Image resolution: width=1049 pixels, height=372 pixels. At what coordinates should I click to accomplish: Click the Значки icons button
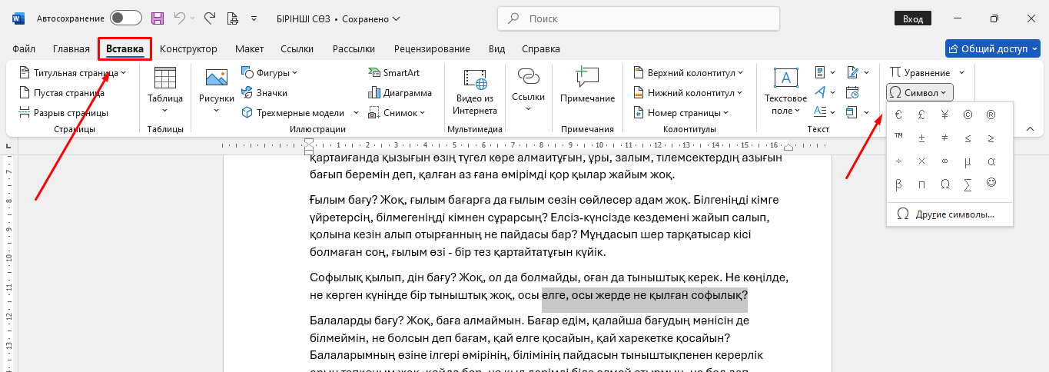265,93
